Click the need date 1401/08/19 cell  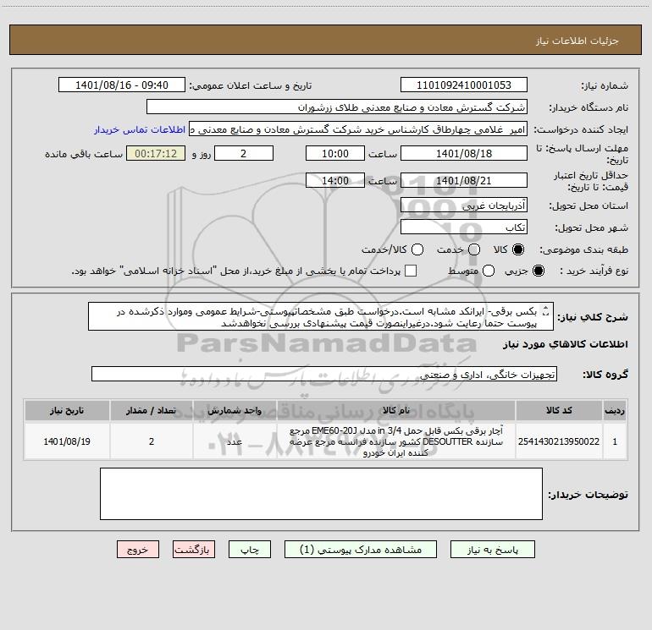coord(67,441)
